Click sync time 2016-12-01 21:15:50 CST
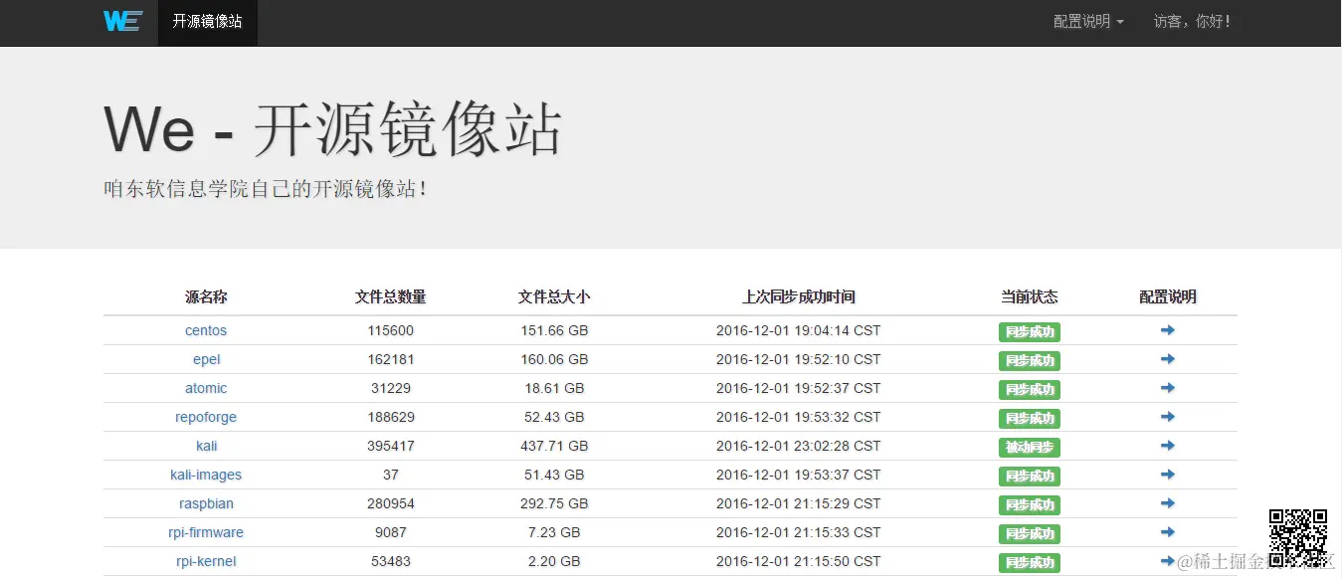The height and width of the screenshot is (578, 1342). [x=798, y=561]
